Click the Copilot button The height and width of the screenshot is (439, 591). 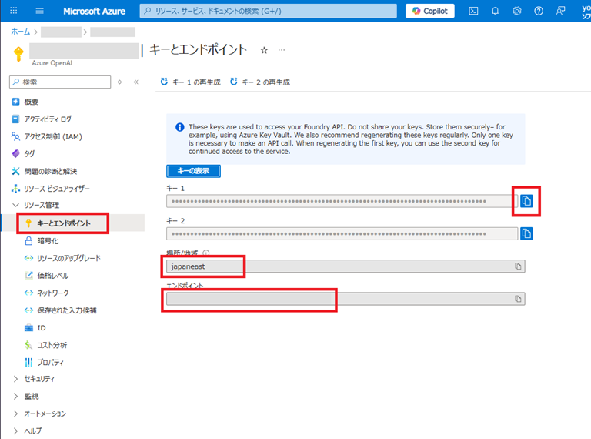click(x=430, y=11)
